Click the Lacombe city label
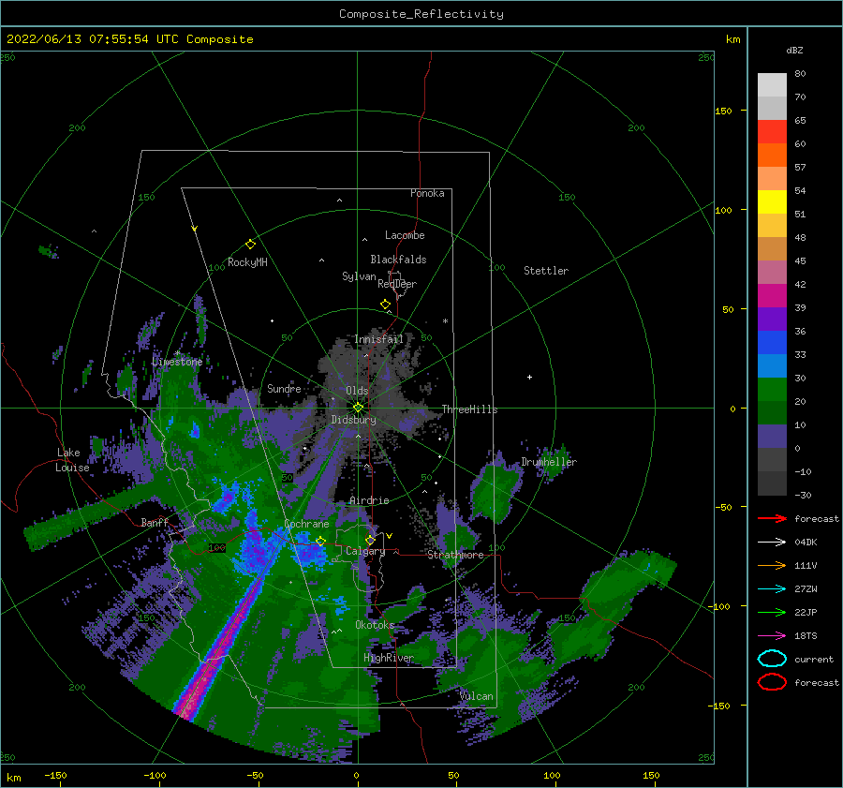843x788 pixels. [405, 235]
